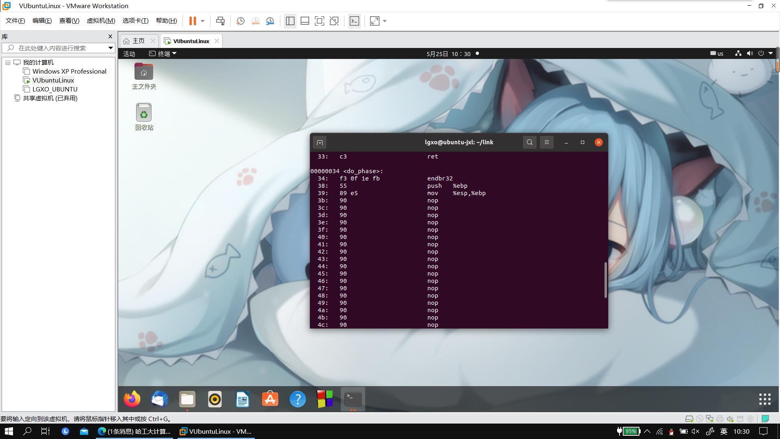The height and width of the screenshot is (439, 780).
Task: Open the library search dropdown arrow
Action: click(x=110, y=48)
